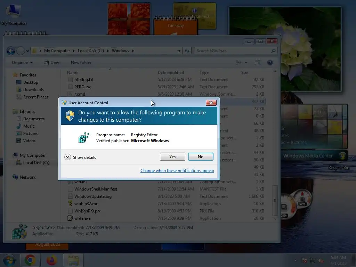
Task: Refresh the Windows folder view
Action: click(x=187, y=51)
